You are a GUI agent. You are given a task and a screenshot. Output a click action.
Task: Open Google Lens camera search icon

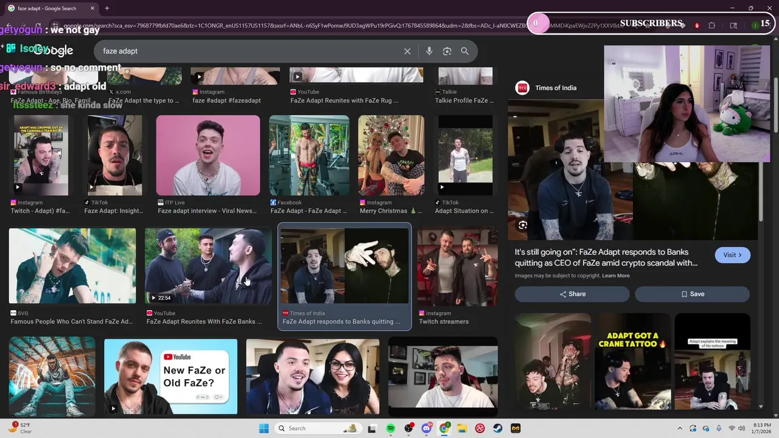[447, 51]
